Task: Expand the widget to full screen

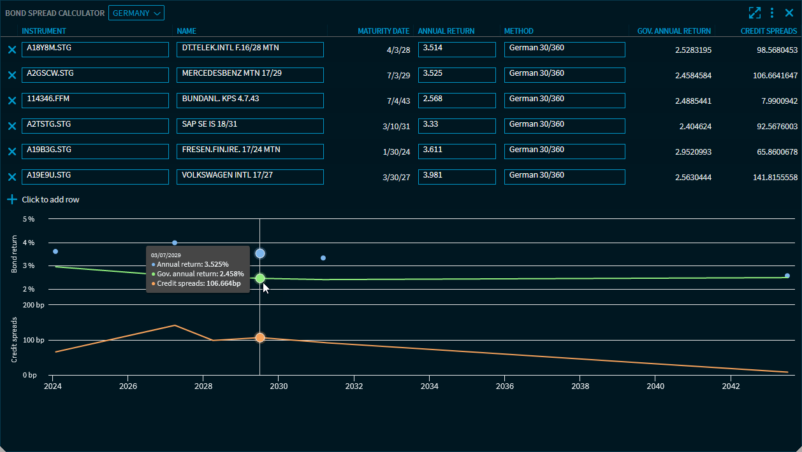Action: (755, 13)
